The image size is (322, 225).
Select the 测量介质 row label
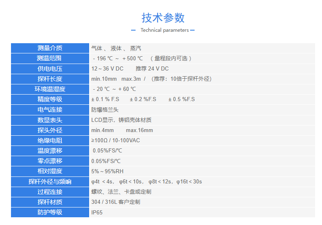50,48
